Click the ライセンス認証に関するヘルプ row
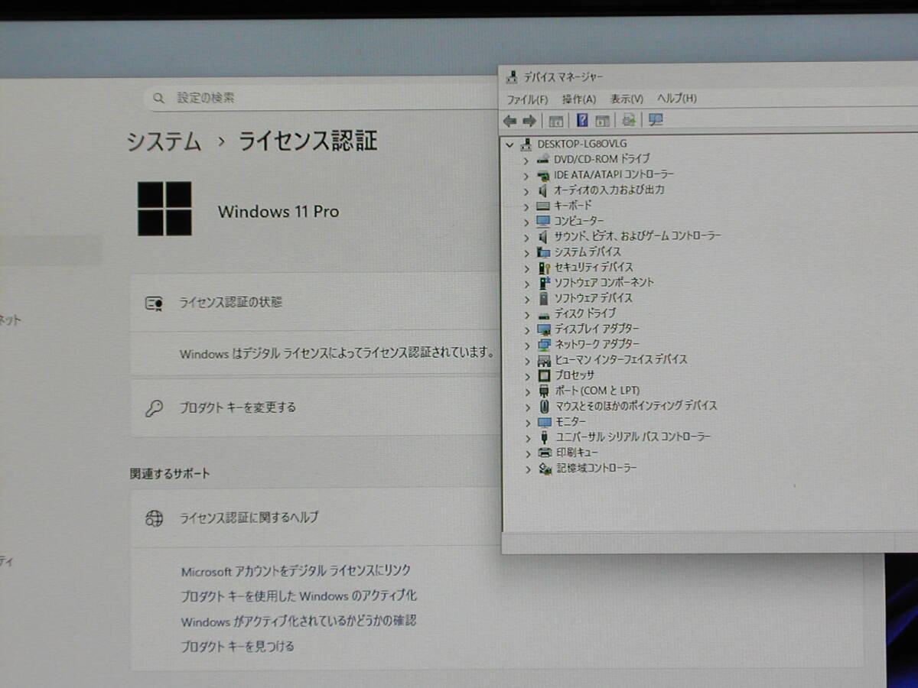This screenshot has height=688, width=918. (315, 518)
